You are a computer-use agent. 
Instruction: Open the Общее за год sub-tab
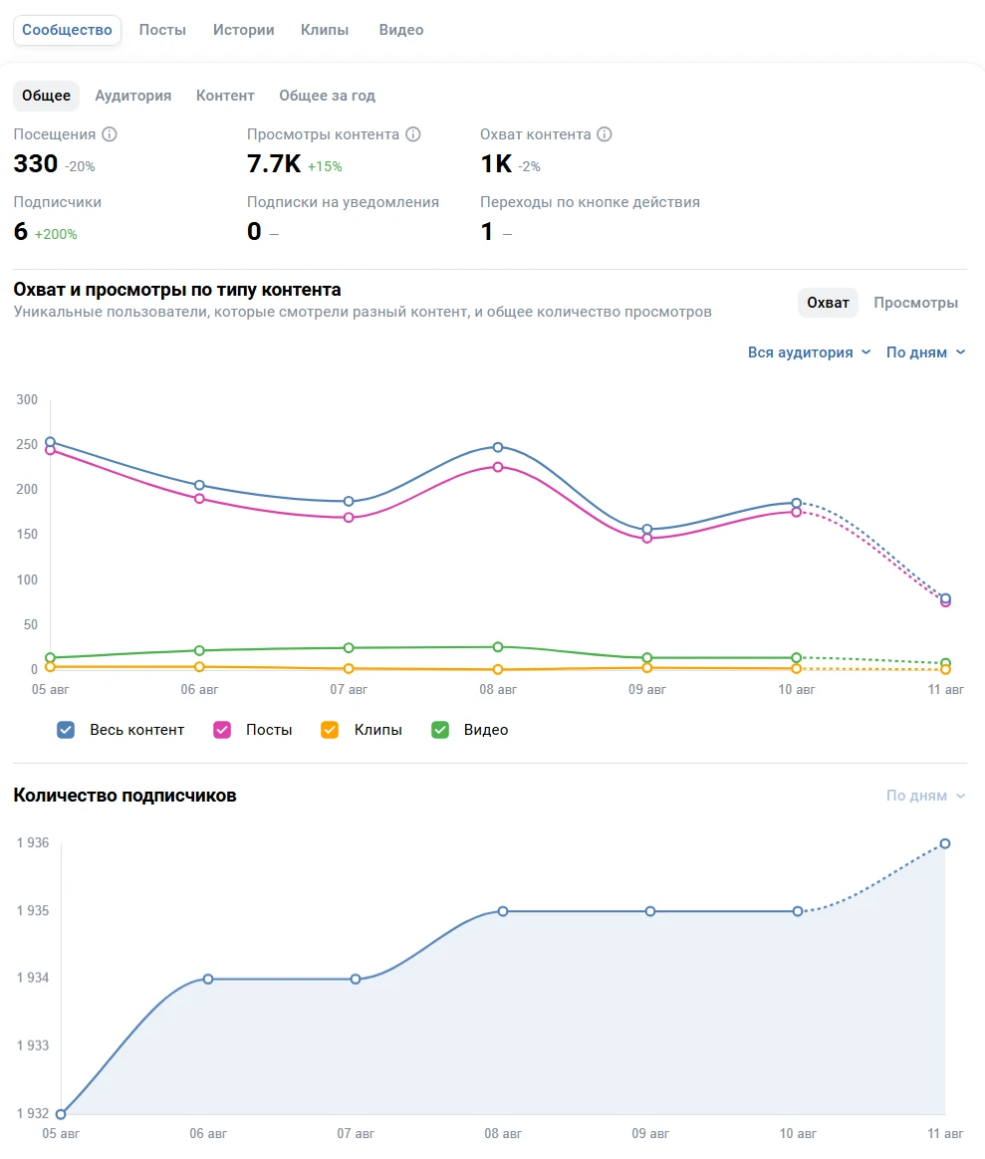pos(327,96)
